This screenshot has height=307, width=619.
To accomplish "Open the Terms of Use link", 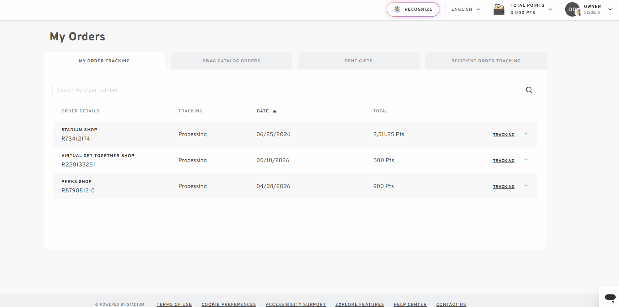I will coord(174,304).
